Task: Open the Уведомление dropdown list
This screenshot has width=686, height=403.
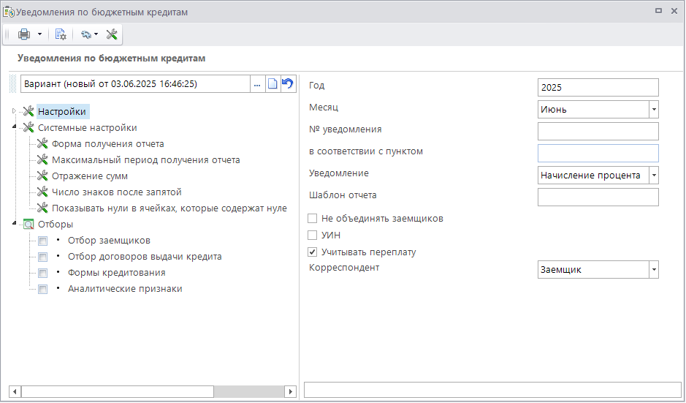Action: pos(653,176)
